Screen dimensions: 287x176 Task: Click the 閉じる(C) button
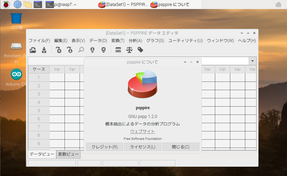pos(181,147)
